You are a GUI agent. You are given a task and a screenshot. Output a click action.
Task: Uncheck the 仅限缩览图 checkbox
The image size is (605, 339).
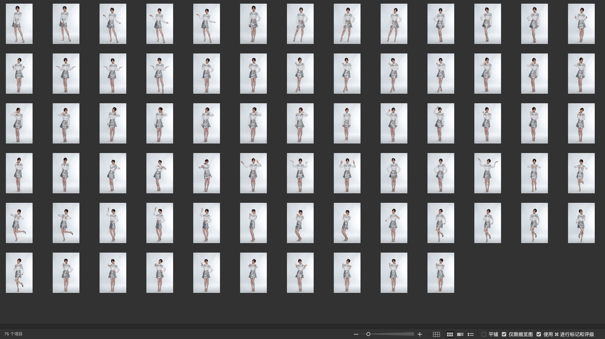504,334
